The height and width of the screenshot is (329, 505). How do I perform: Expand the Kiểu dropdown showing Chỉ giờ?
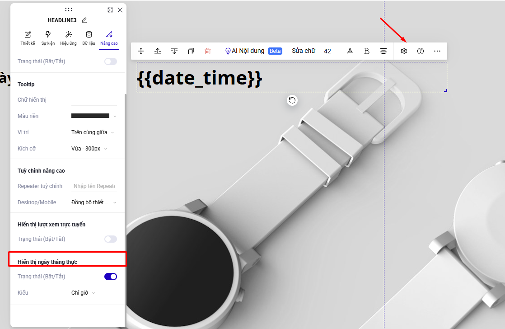coord(84,293)
